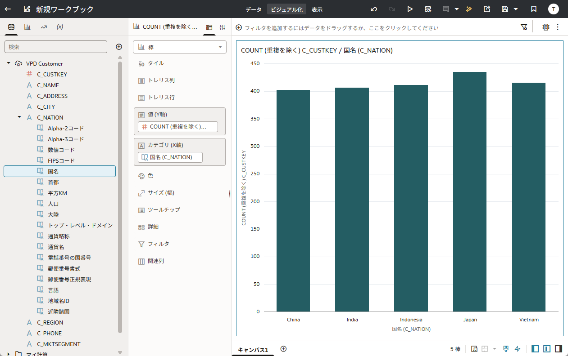Undo the last change
The image size is (568, 356).
pyautogui.click(x=374, y=9)
